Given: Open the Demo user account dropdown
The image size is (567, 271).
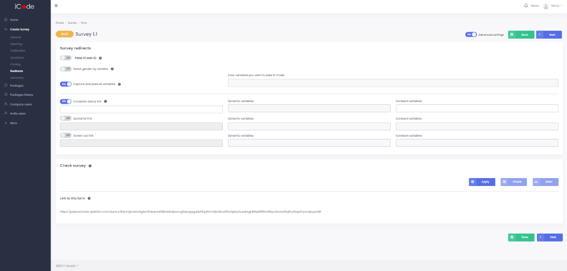Looking at the screenshot, I should click(553, 6).
